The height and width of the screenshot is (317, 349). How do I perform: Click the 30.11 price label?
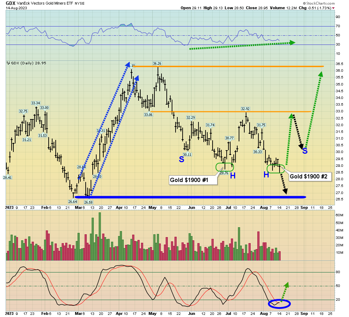pos(187,154)
